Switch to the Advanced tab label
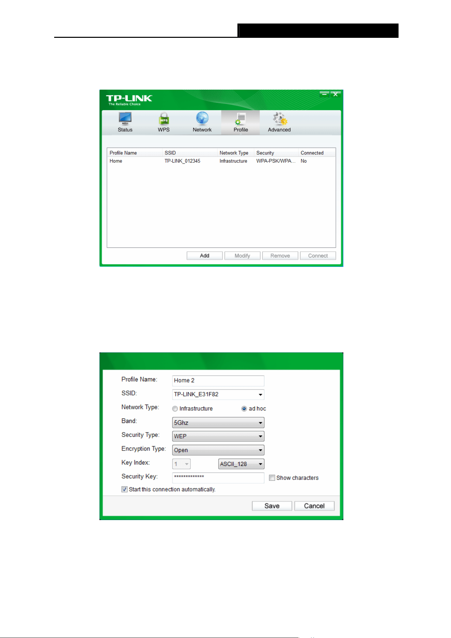 pyautogui.click(x=279, y=130)
